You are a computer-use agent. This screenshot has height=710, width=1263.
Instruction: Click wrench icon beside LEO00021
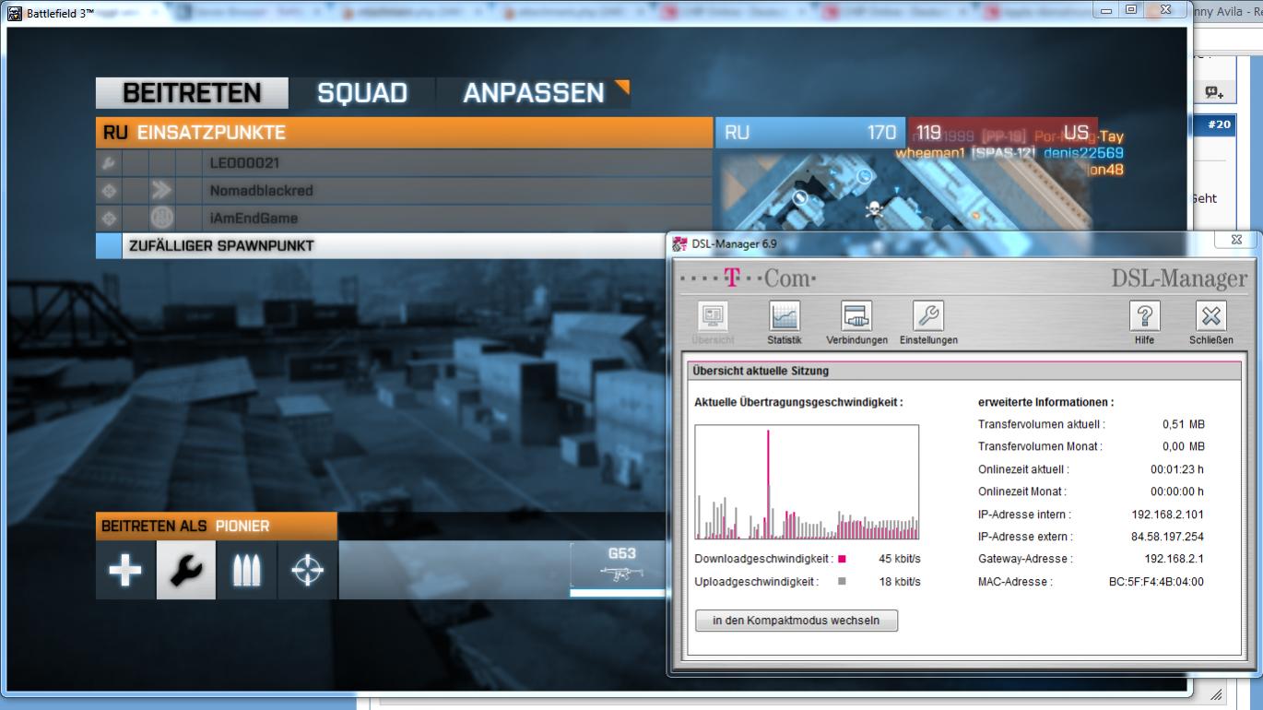[108, 163]
